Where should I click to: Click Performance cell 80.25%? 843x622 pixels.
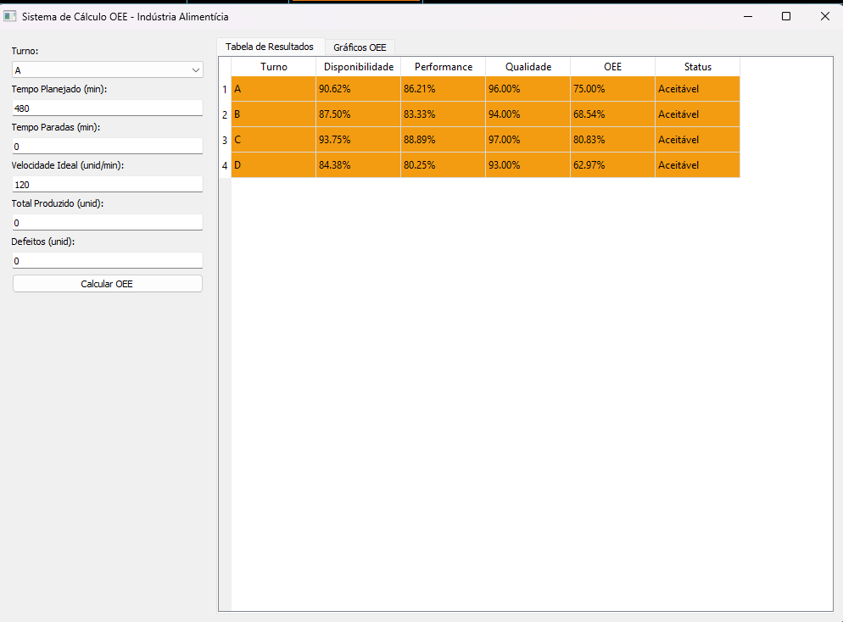(x=444, y=165)
